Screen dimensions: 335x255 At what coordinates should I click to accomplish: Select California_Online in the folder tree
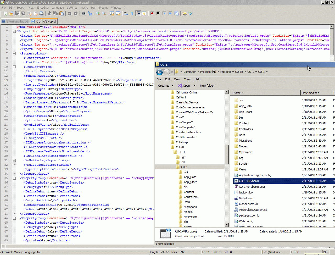coord(186,92)
